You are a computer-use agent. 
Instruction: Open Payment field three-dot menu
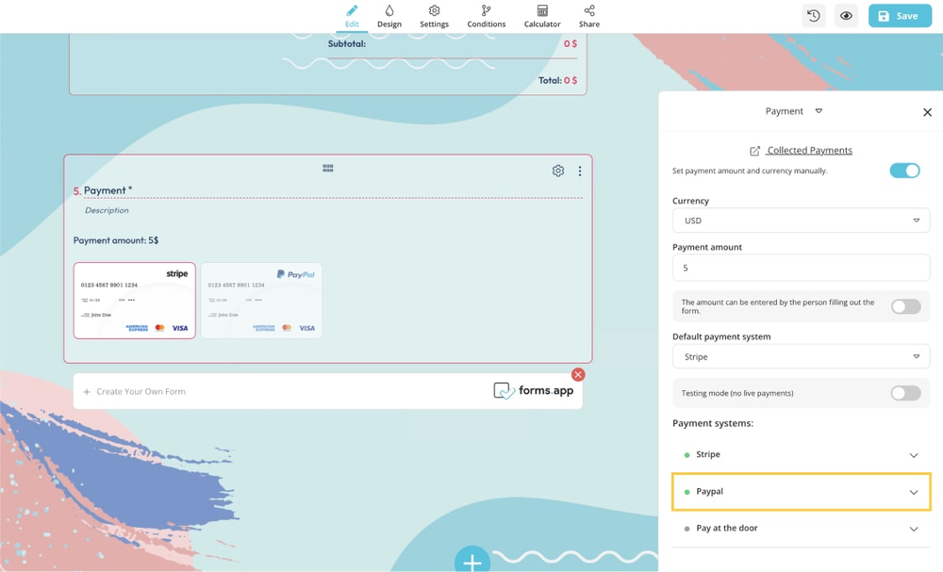tap(580, 171)
